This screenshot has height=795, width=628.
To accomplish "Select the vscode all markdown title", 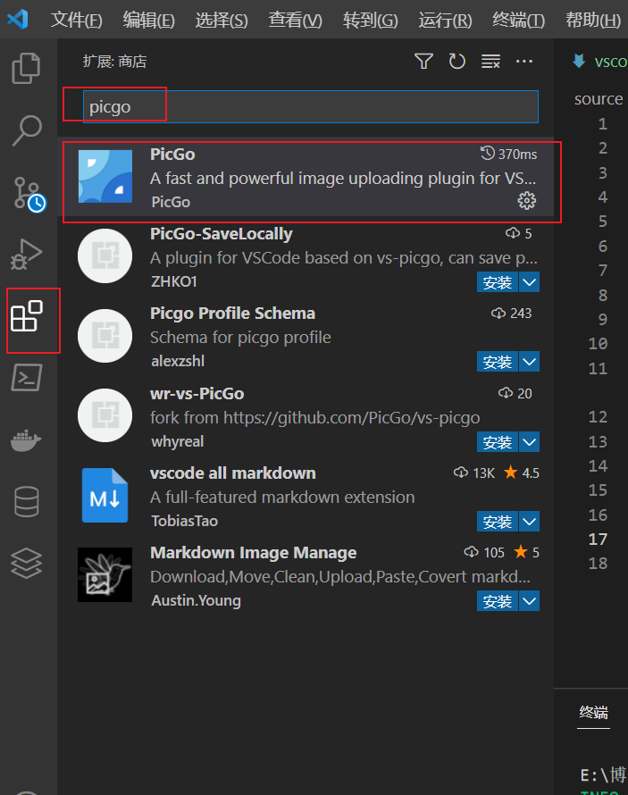I will [x=232, y=473].
